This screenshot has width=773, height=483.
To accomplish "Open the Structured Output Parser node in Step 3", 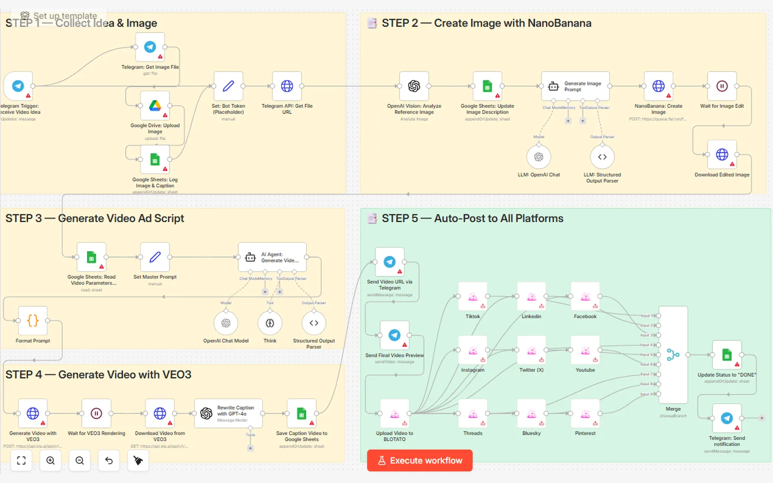I will (x=314, y=323).
